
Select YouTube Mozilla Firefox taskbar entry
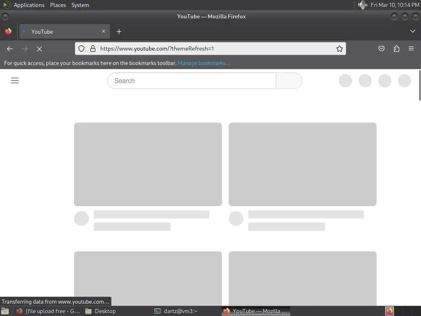tap(256, 311)
